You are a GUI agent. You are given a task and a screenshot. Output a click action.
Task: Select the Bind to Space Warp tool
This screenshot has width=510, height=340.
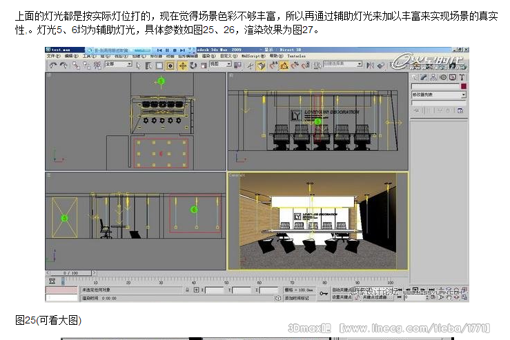(97, 66)
